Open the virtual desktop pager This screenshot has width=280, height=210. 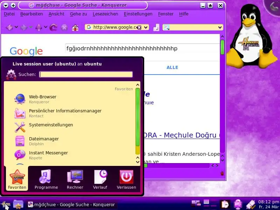point(210,204)
